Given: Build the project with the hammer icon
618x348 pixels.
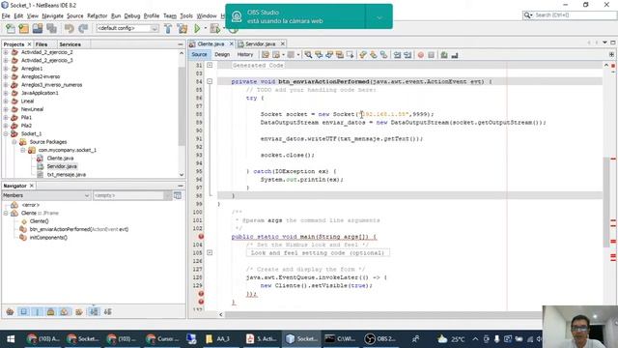Looking at the screenshot, I should [168, 28].
